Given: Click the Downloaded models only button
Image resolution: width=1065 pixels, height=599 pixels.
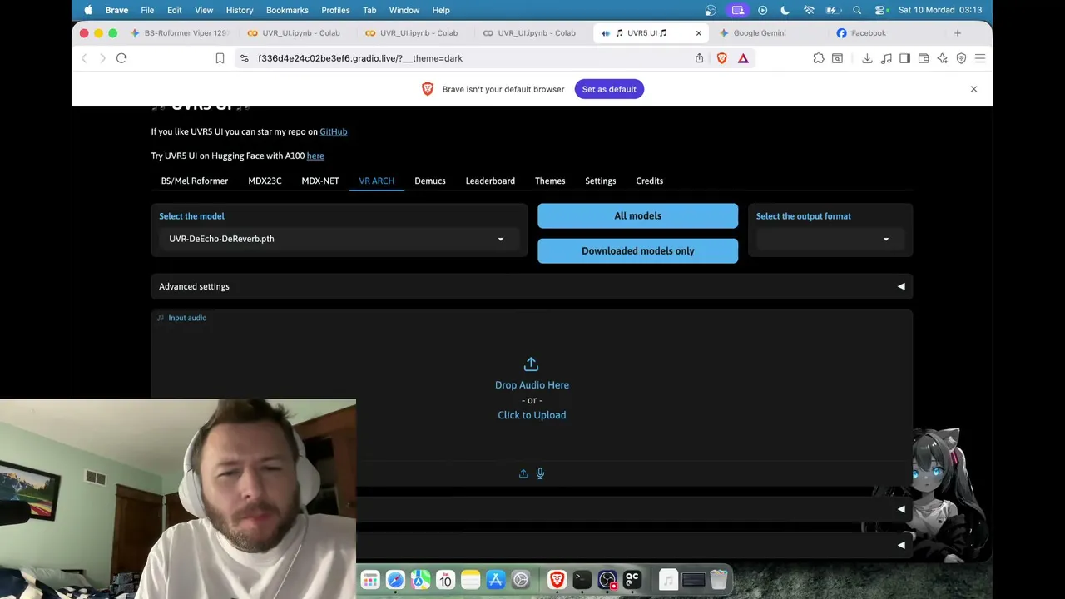Looking at the screenshot, I should tap(637, 251).
